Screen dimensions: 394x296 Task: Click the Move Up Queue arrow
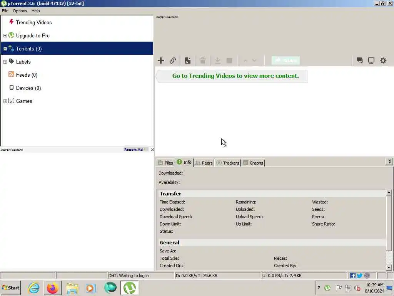click(245, 61)
